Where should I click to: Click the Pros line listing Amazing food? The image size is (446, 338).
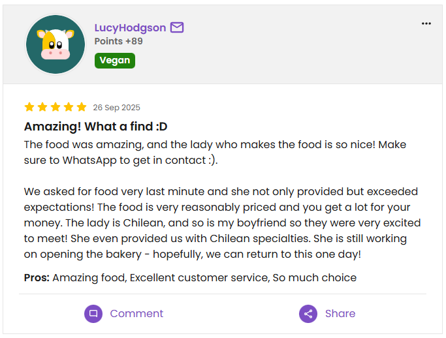(190, 278)
